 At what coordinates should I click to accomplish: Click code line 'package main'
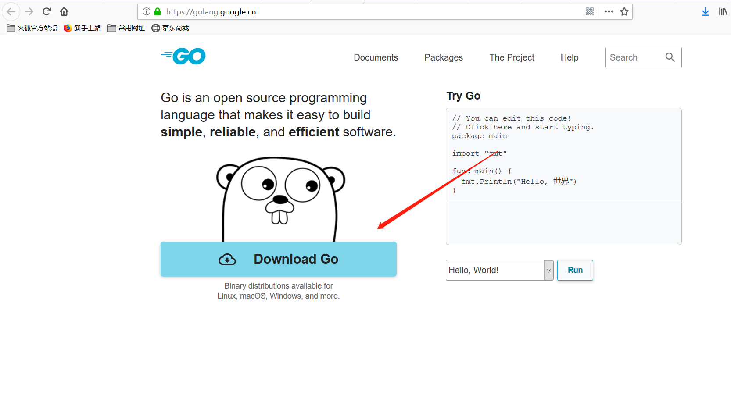(x=480, y=136)
